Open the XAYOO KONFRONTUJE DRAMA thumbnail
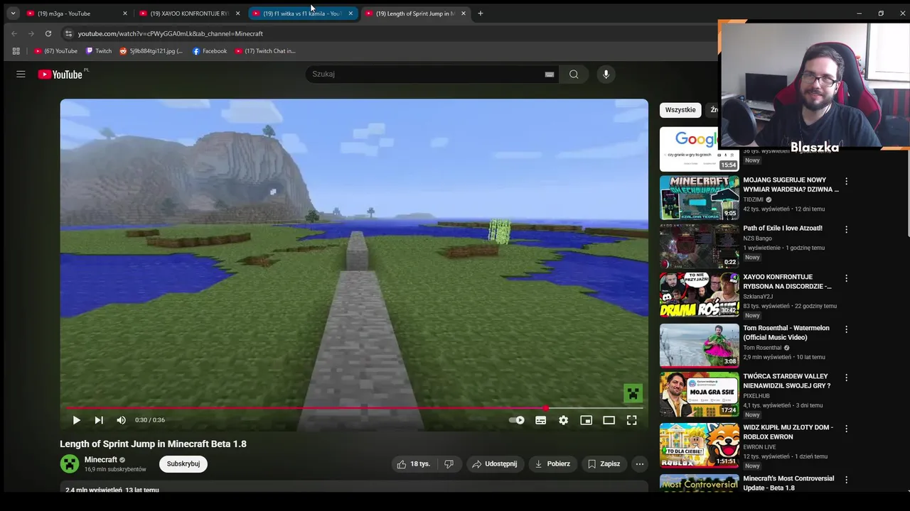910x511 pixels. point(700,295)
